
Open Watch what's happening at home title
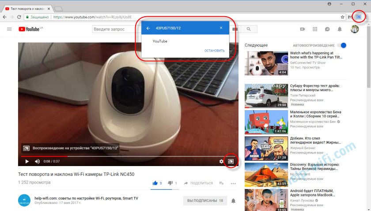(316, 55)
